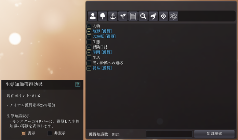
Task: Open the journal book category icon
Action: point(133,16)
